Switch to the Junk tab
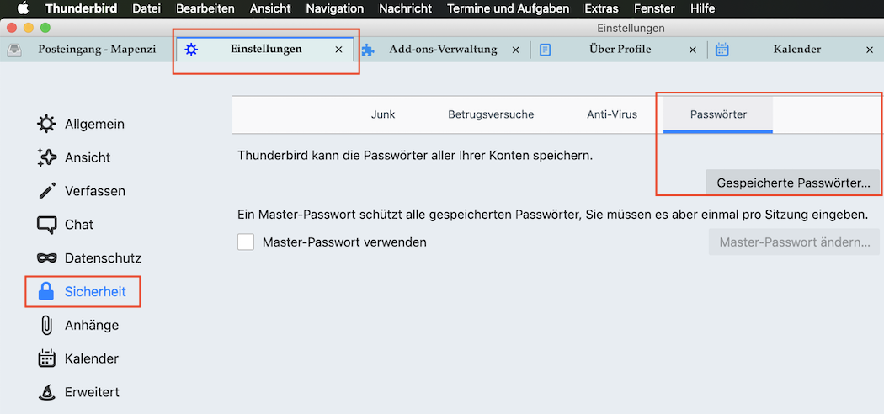884x414 pixels. point(383,114)
